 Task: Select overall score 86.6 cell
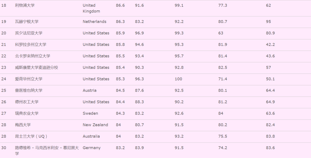(120, 5)
